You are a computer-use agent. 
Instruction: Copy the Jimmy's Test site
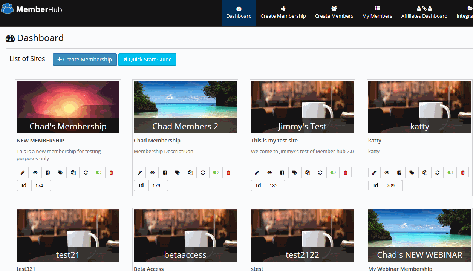(x=308, y=172)
